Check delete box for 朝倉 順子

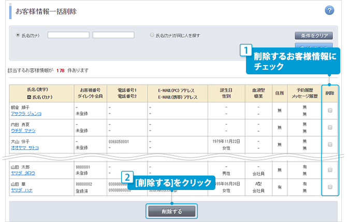click(330, 110)
